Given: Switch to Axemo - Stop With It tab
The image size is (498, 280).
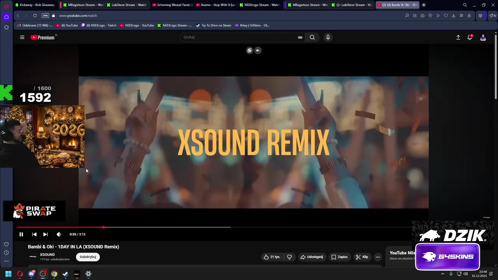Looking at the screenshot, I should pyautogui.click(x=216, y=5).
